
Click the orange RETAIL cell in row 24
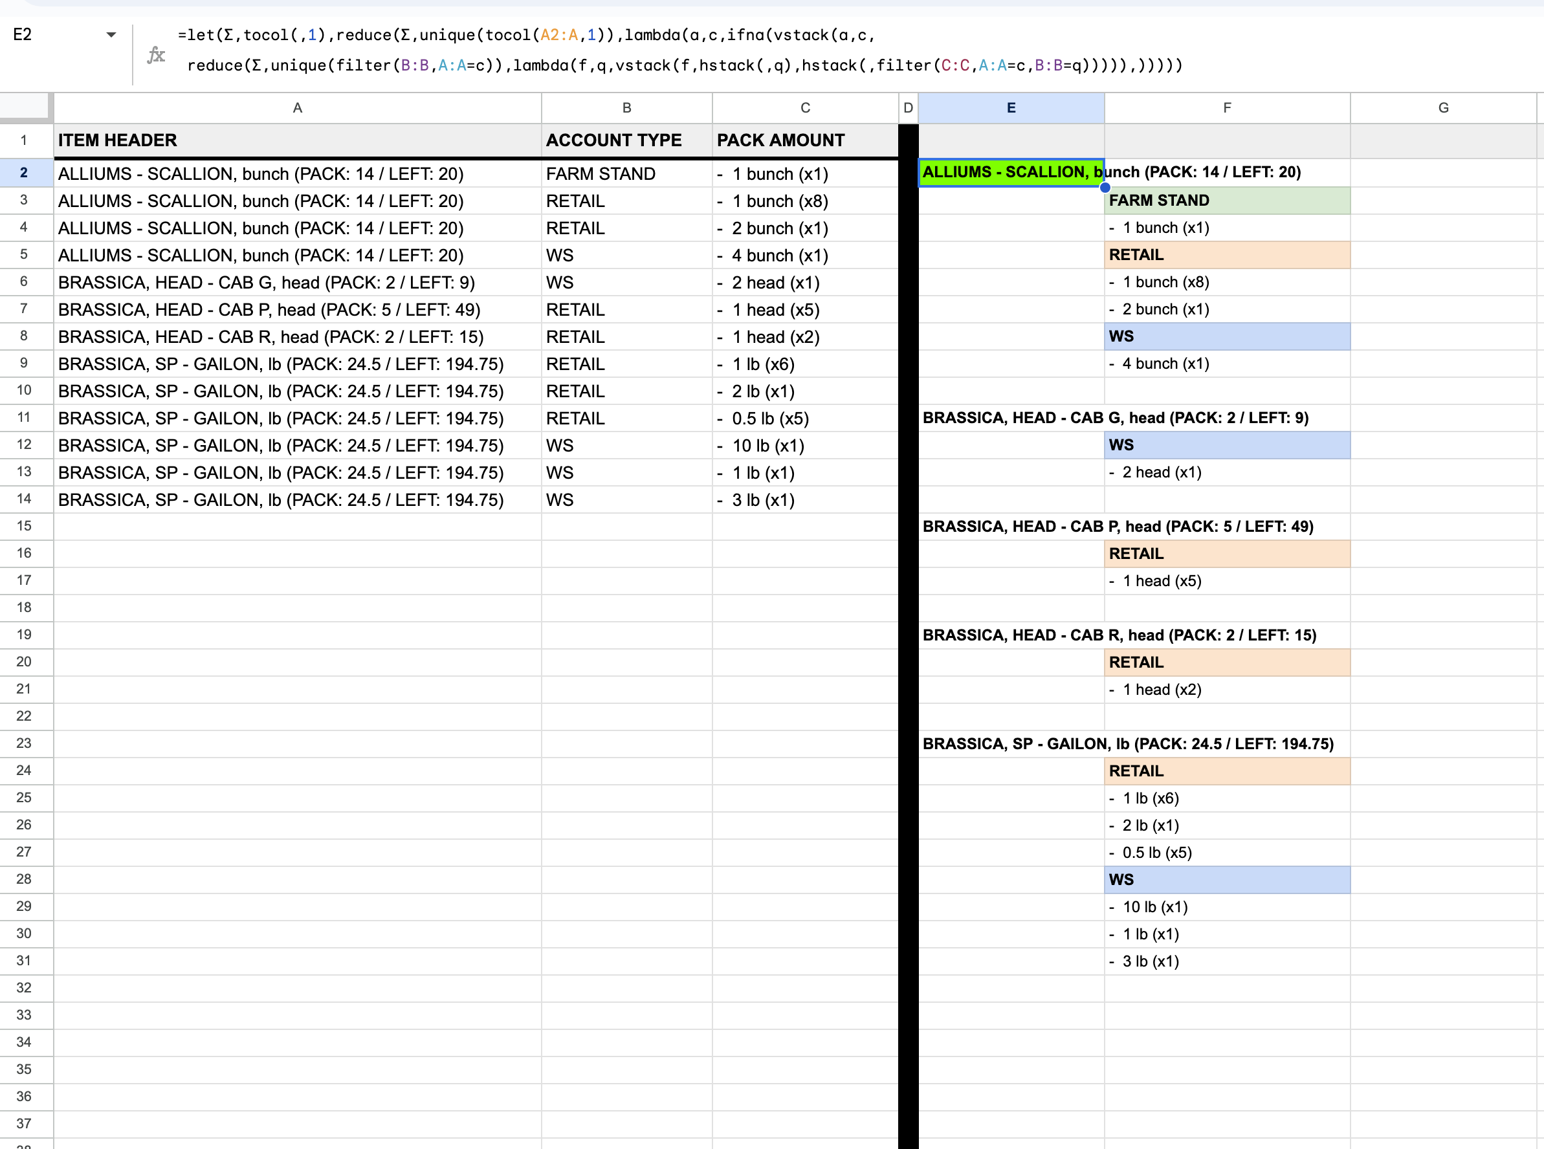(1227, 771)
